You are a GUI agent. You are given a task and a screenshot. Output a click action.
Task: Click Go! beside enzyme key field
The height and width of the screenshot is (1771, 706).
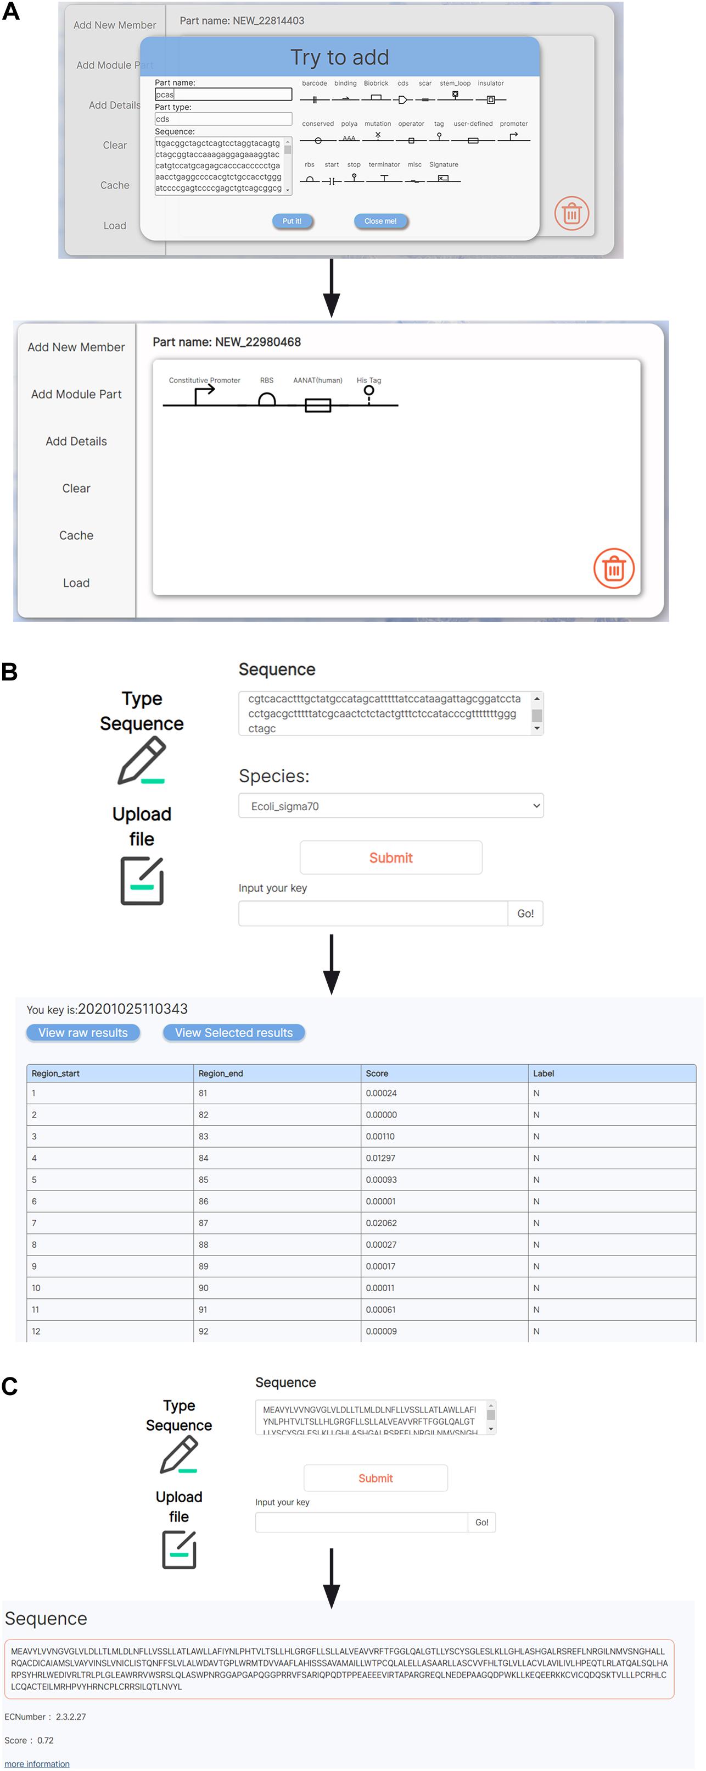482,1523
